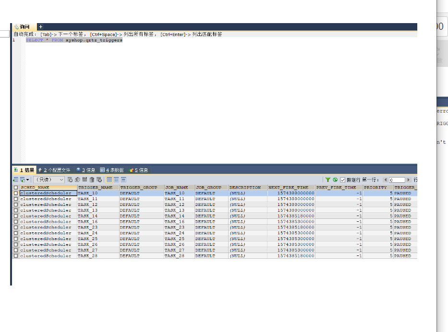Click the PREV_FIRE_TIME column header
The image size is (448, 332).
pos(339,188)
